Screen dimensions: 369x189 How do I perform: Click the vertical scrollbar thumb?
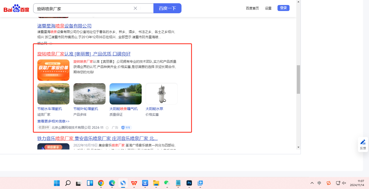(298, 79)
